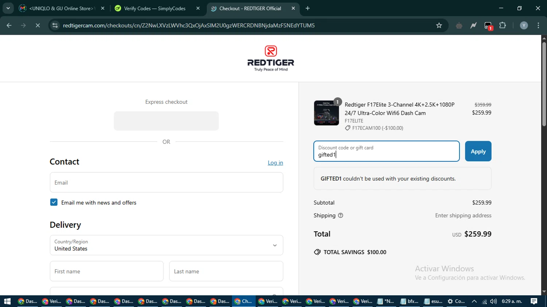Focus the First name field
Viewport: 547px width, 307px height.
pyautogui.click(x=106, y=271)
